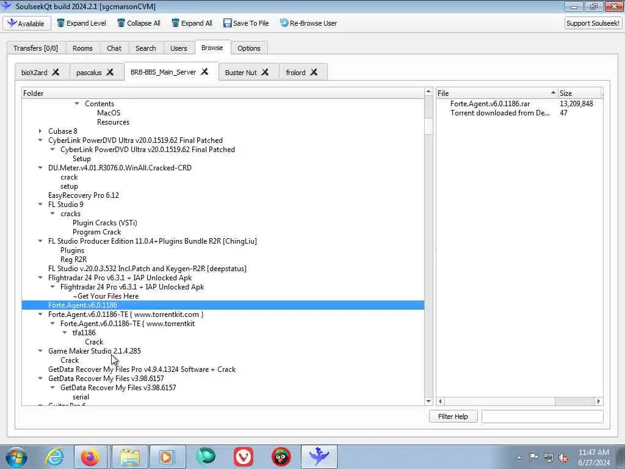Open the Users tab

(179, 48)
